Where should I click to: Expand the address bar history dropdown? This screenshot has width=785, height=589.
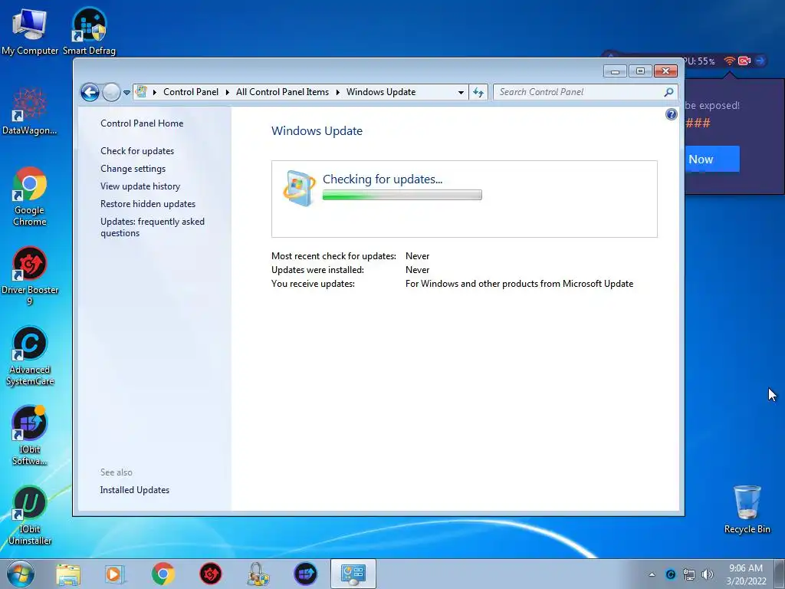point(461,92)
